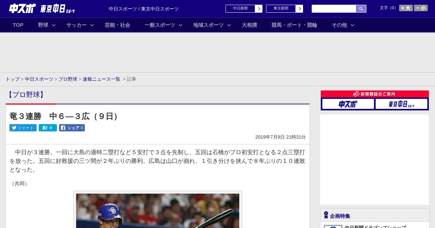The image size is (435, 228).
Task: Expand the 一般スポーツ dropdown chevron
Action: point(181,25)
